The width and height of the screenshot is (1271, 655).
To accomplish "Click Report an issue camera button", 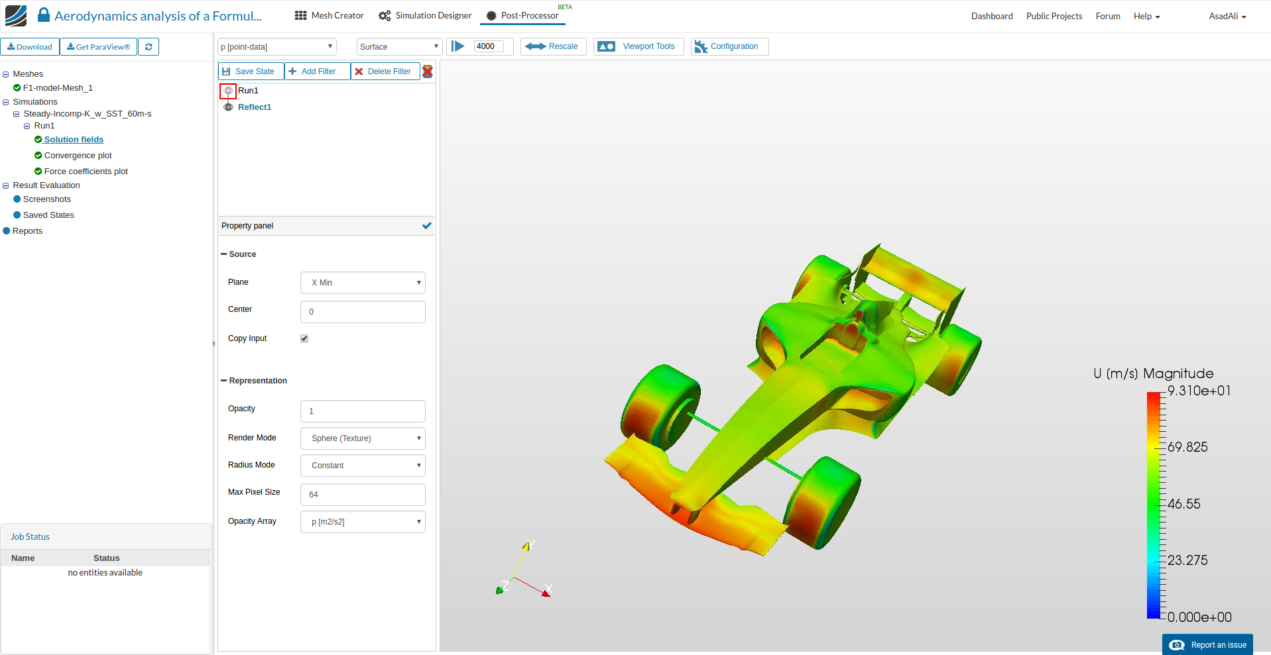I will tap(1207, 645).
